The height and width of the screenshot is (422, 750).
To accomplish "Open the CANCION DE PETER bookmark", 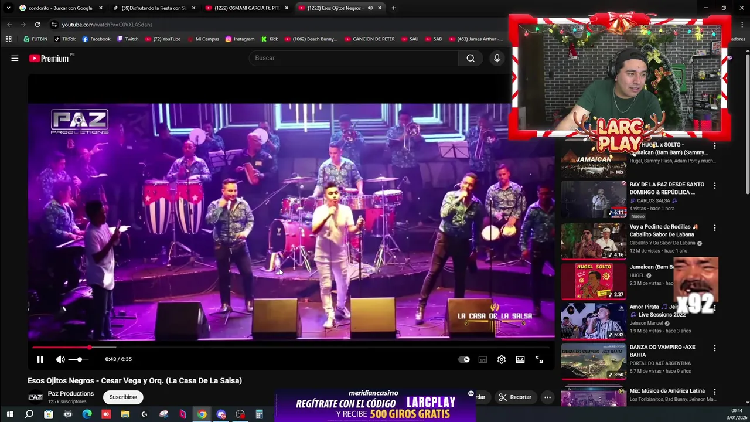I will (x=369, y=39).
